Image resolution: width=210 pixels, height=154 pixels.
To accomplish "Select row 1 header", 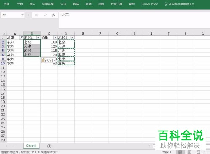I will click(3, 38).
